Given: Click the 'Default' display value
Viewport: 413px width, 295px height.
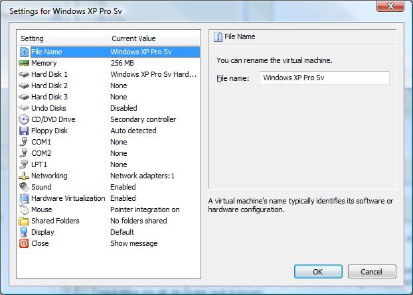Looking at the screenshot, I should coord(122,232).
